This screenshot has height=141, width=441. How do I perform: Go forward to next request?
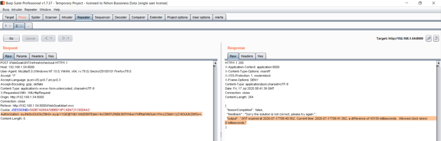62,38
